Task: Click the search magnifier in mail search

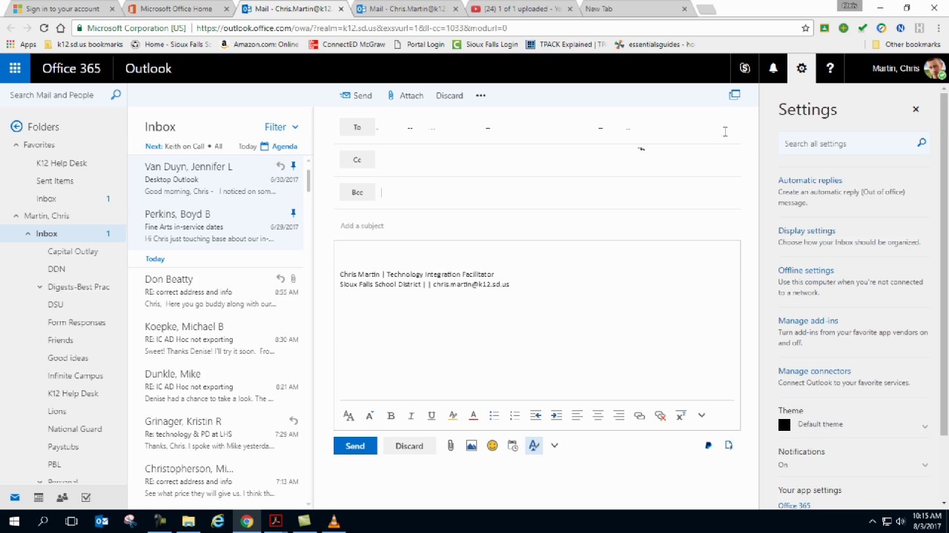Action: click(116, 95)
